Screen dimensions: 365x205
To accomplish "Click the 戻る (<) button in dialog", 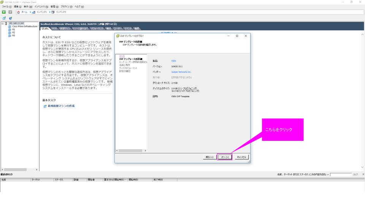I will tap(209, 157).
